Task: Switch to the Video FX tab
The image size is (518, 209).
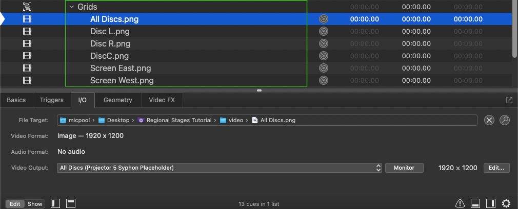Action: 162,100
